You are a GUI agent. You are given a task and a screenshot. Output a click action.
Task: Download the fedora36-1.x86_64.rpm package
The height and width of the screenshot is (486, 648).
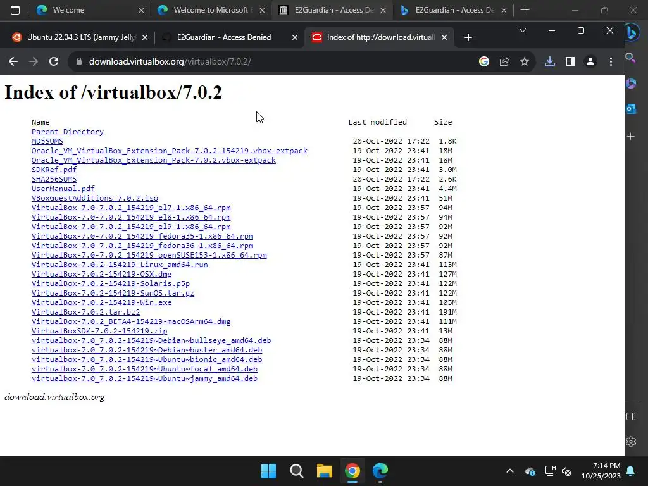[x=142, y=246]
